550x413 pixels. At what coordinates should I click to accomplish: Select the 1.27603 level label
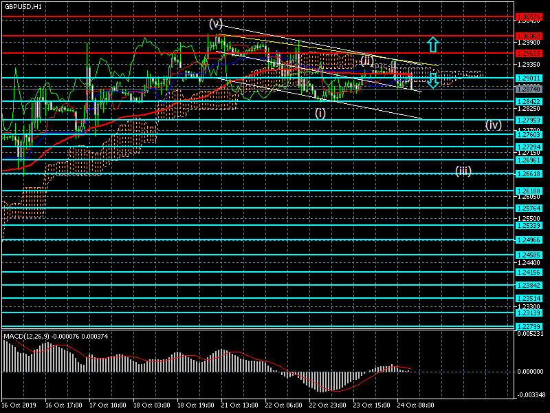pyautogui.click(x=529, y=134)
